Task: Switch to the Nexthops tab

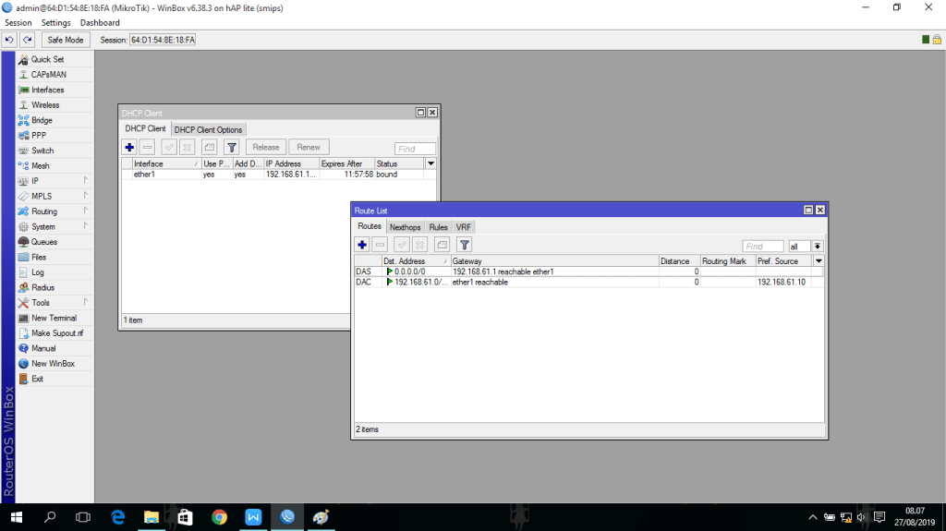Action: click(x=405, y=227)
